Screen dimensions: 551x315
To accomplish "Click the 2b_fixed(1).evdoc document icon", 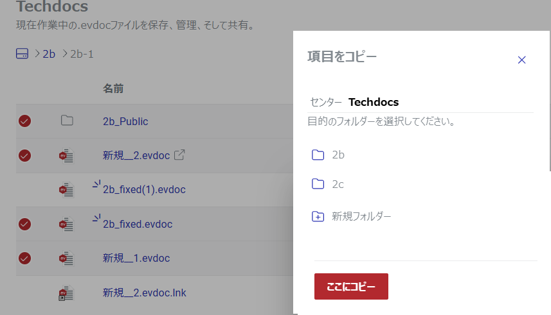I will 66,190.
